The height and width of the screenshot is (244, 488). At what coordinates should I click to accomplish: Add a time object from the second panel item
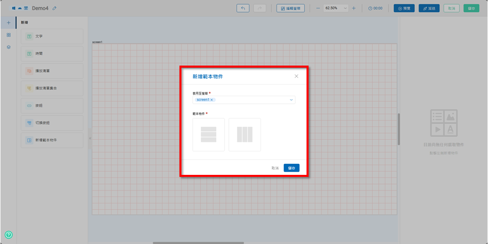[x=52, y=53]
